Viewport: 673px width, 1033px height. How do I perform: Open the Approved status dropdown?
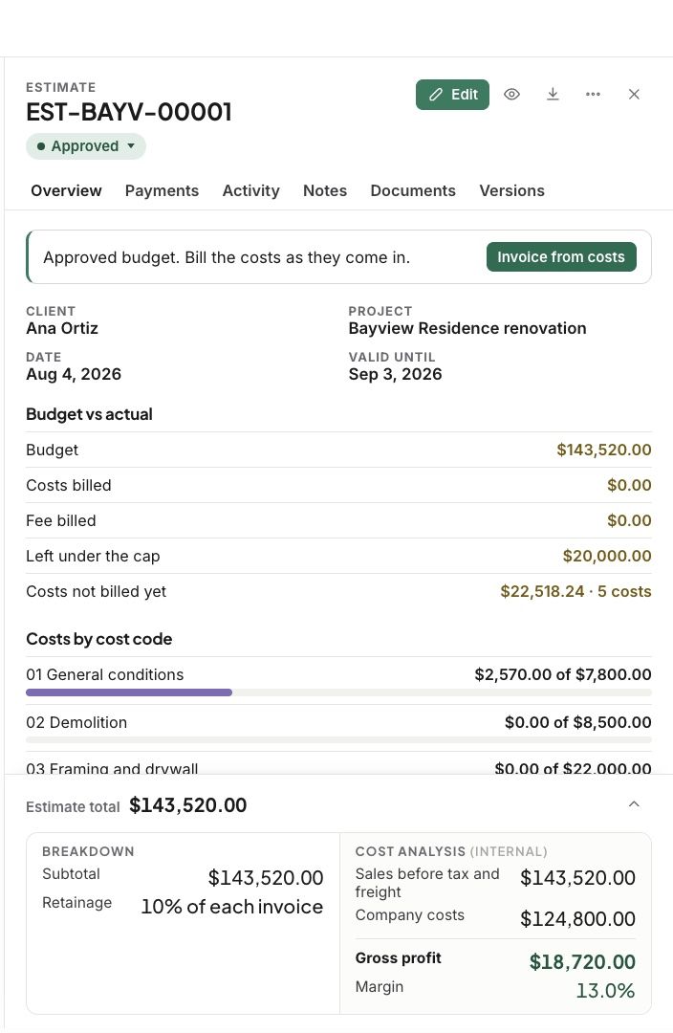86,146
